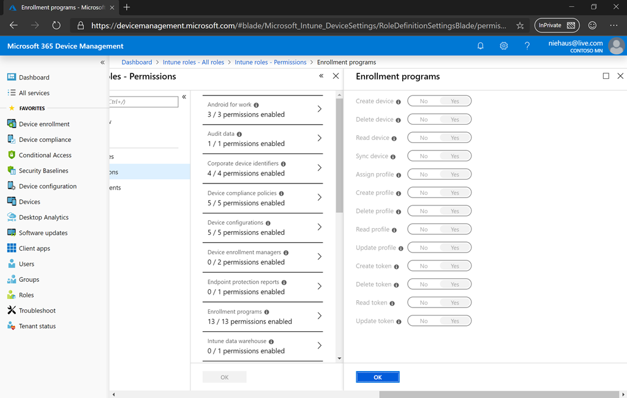Screen dimensions: 627x398
Task: Open Desktop Analytics from the sidebar
Action: coord(43,217)
